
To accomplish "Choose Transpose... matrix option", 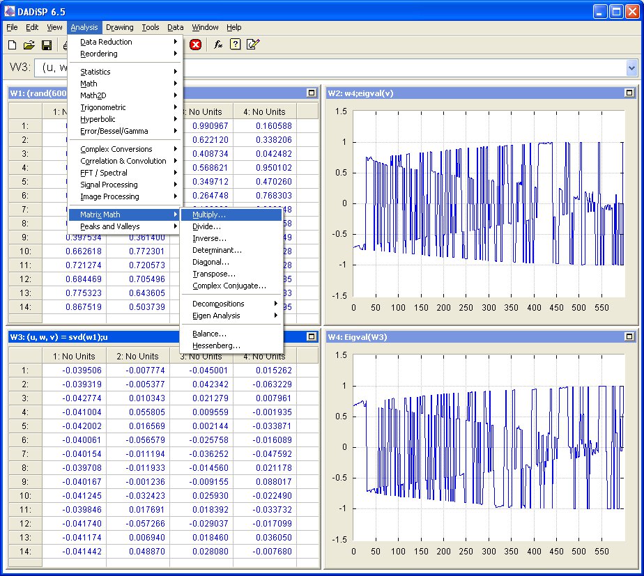I will coord(231,274).
